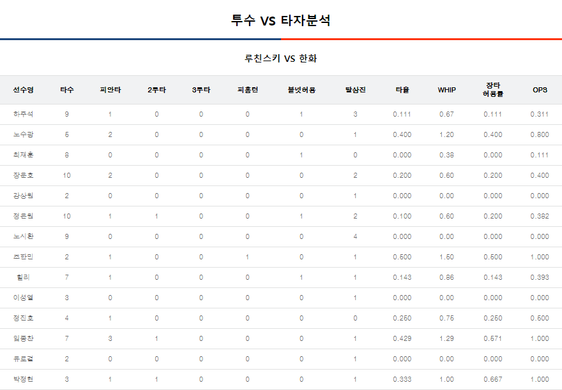Image resolution: width=562 pixels, height=390 pixels.
Task: Click 조한민's WHIP value 1.50
Action: pos(446,257)
